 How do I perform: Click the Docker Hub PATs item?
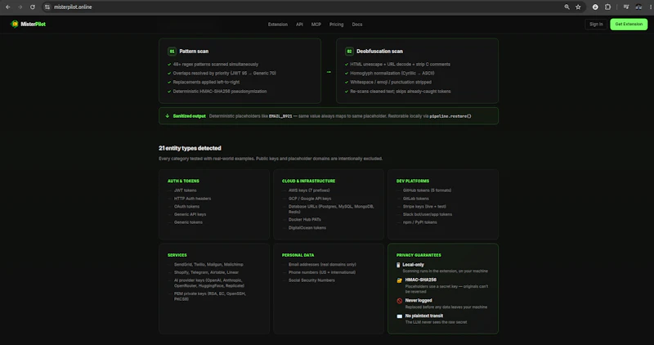coord(304,220)
